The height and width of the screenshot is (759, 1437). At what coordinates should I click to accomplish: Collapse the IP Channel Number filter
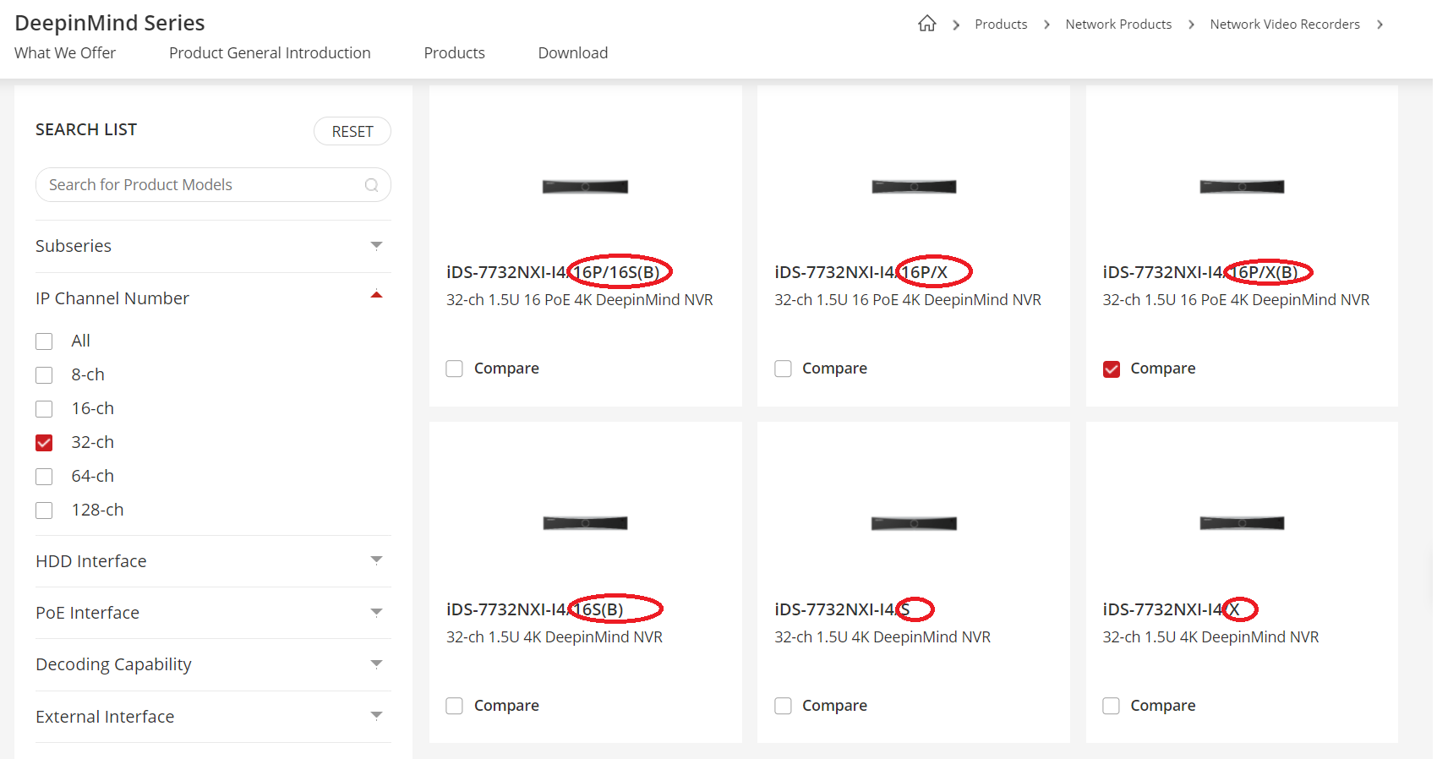click(376, 296)
